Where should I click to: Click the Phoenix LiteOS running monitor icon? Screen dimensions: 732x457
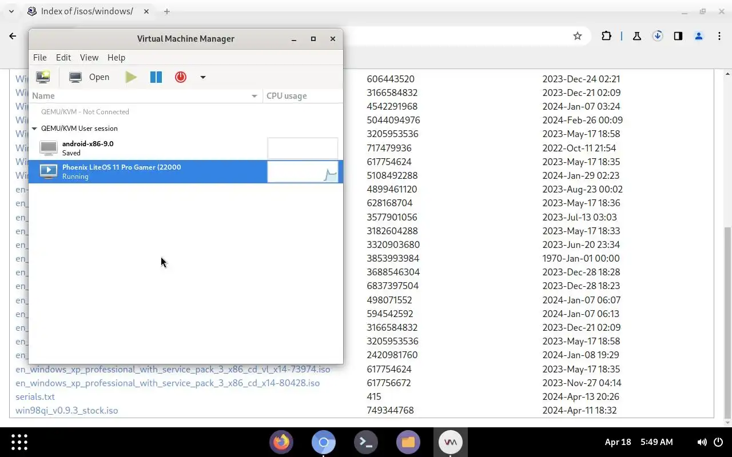pos(48,171)
